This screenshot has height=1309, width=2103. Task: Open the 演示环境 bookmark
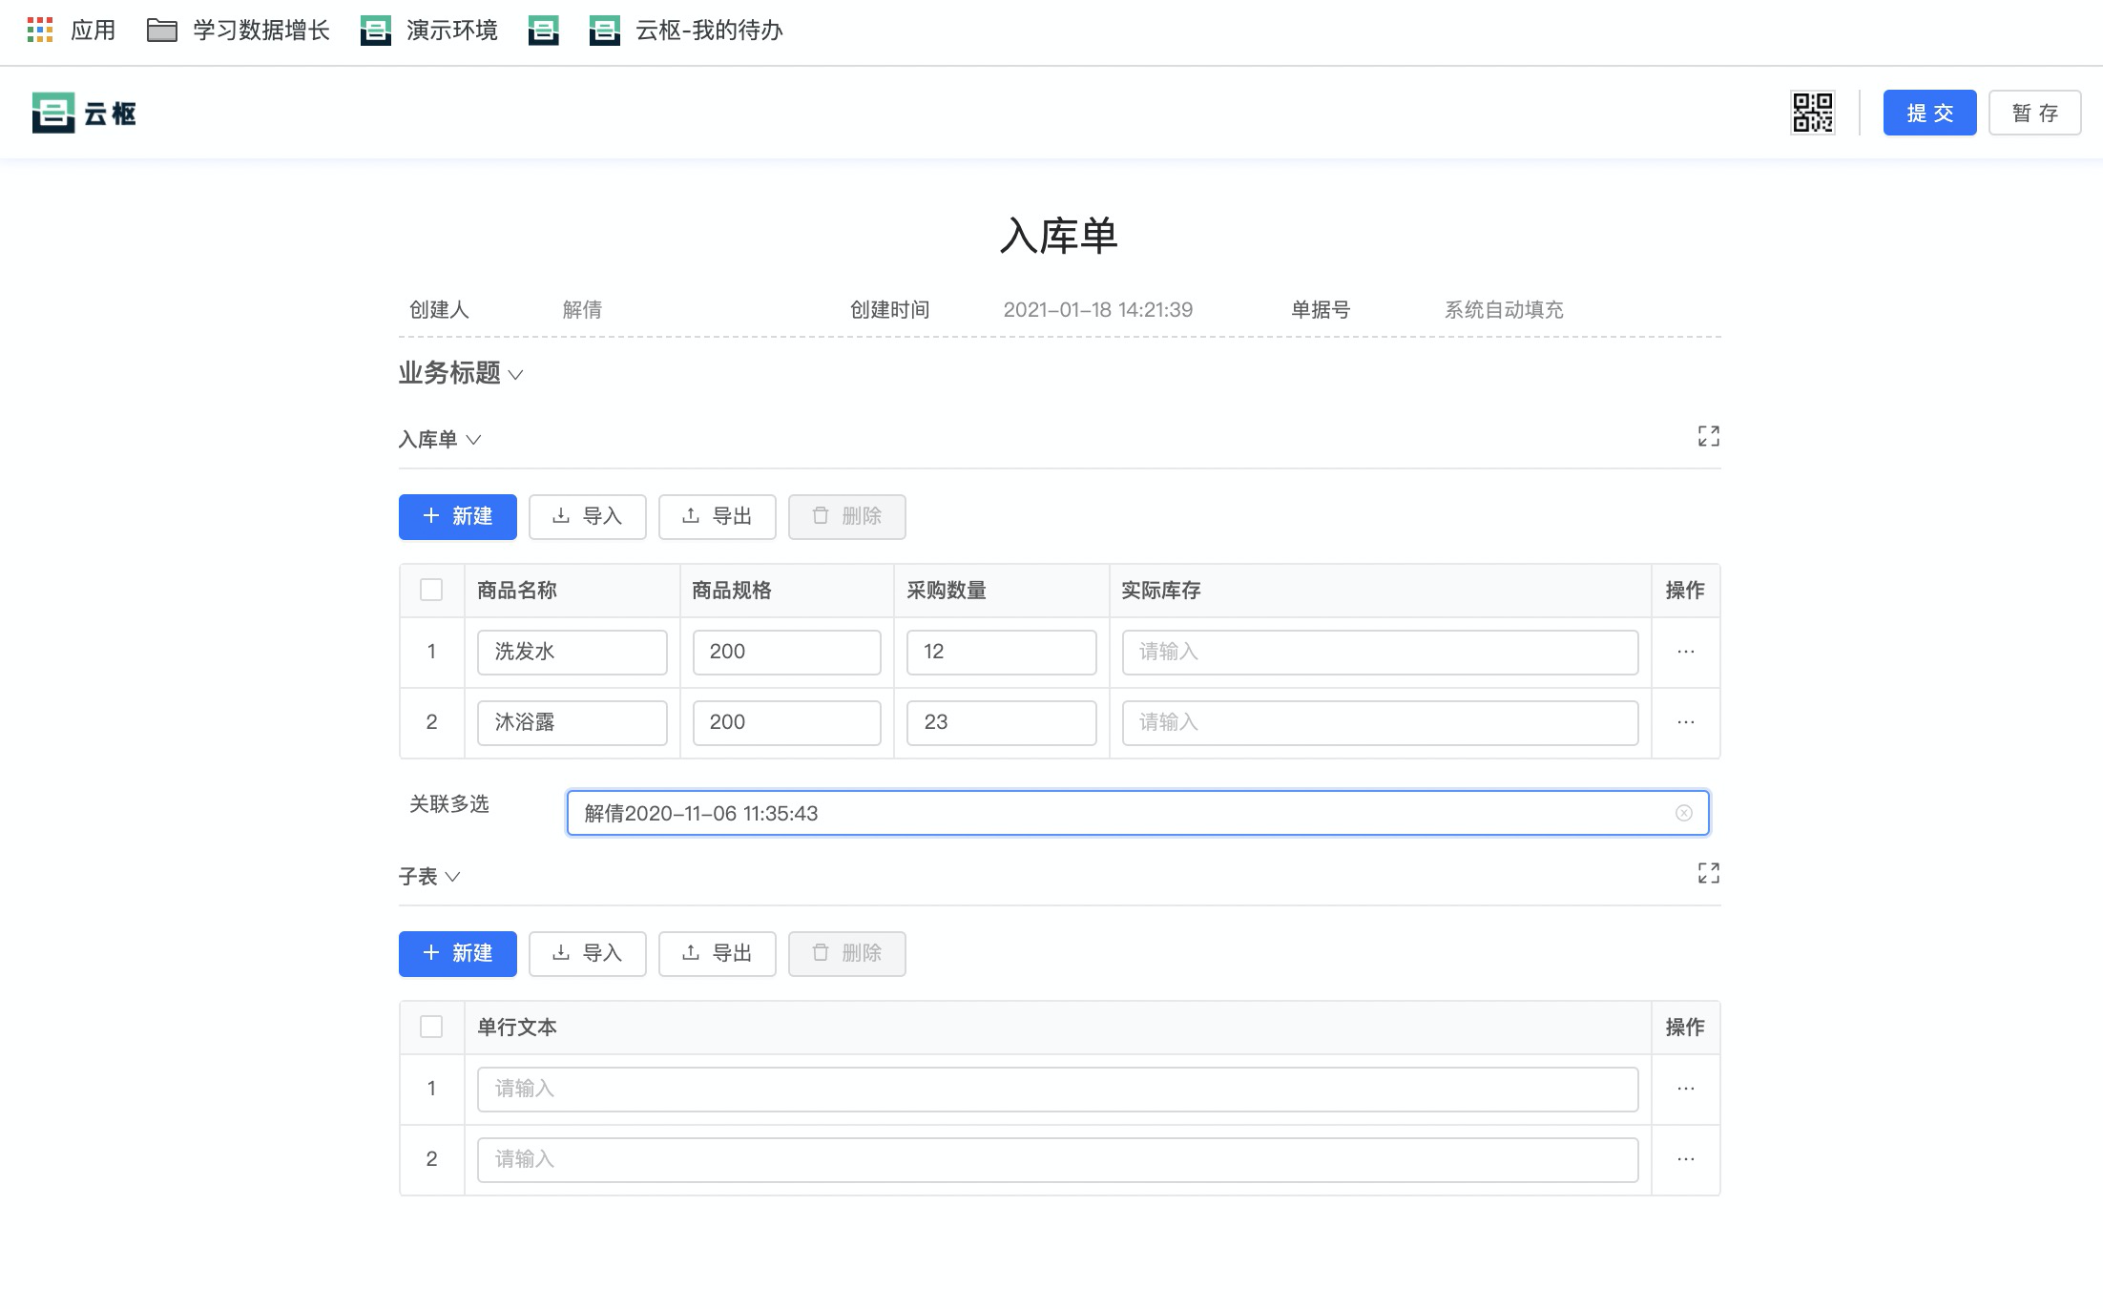429,31
